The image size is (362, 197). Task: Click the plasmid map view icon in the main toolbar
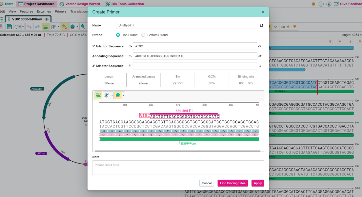coord(17,27)
